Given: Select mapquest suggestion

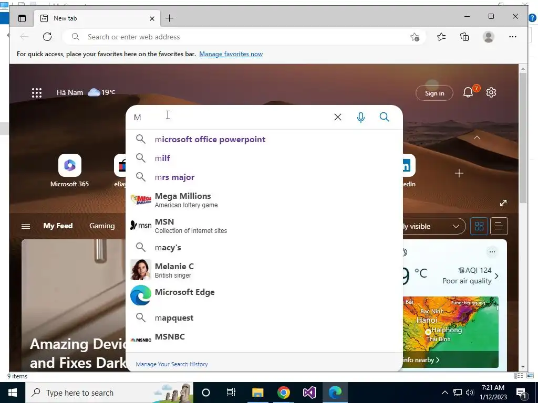Looking at the screenshot, I should coord(264,317).
